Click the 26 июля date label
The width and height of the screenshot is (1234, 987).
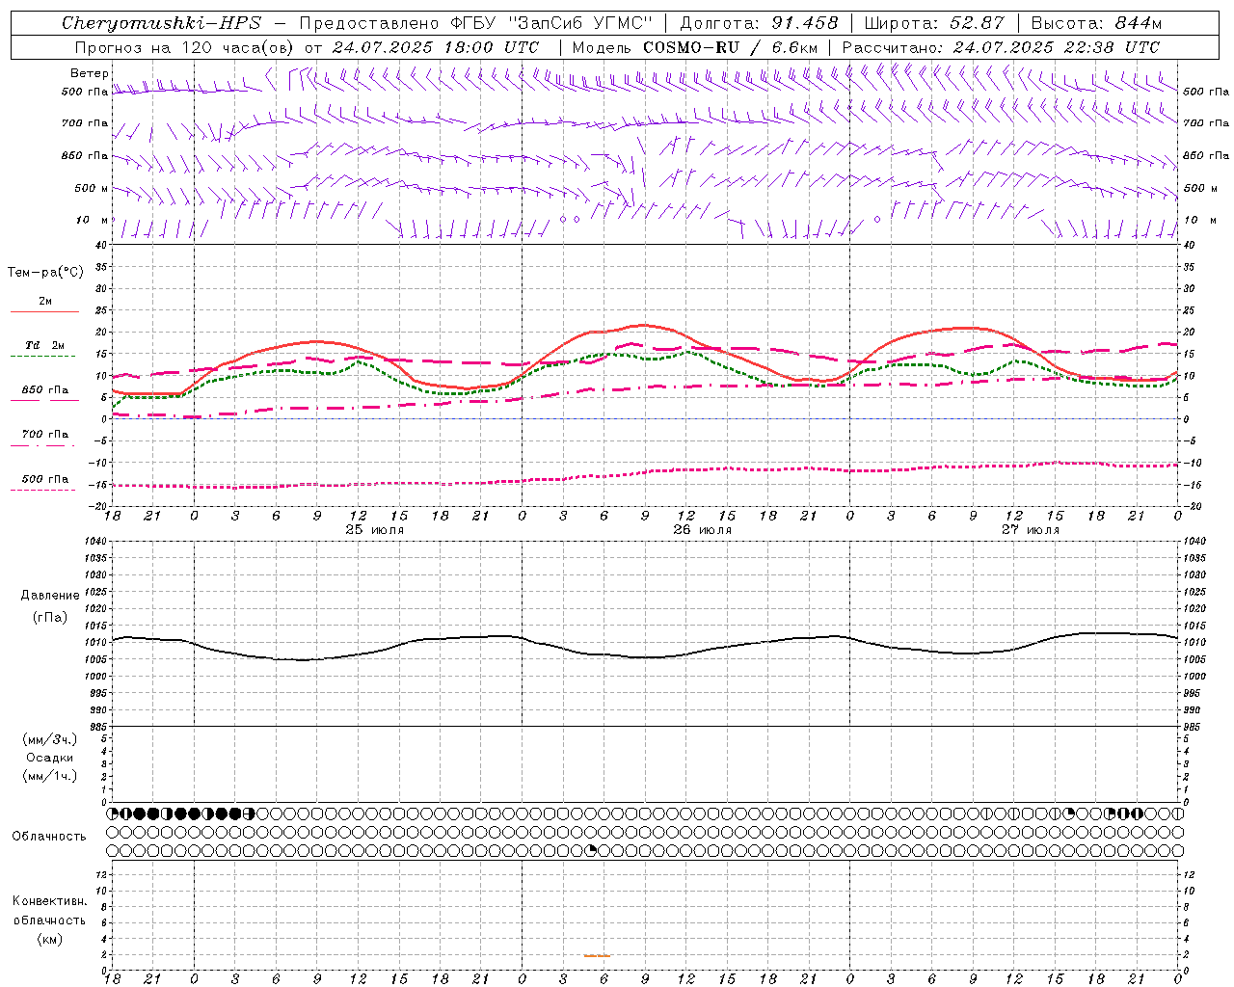702,530
